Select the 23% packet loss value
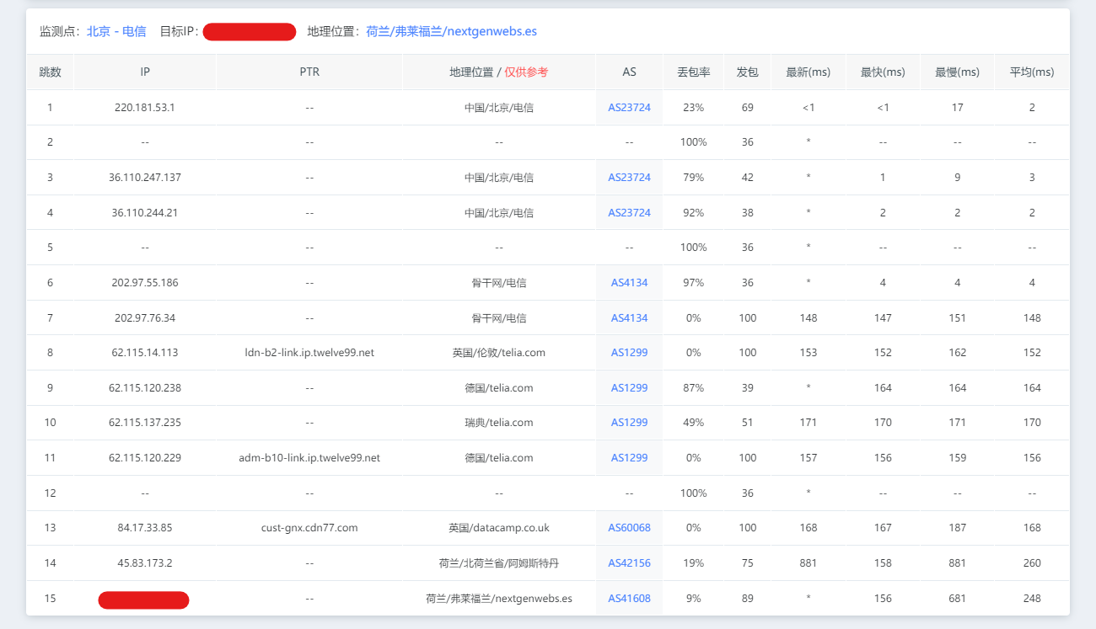This screenshot has height=629, width=1096. click(693, 108)
